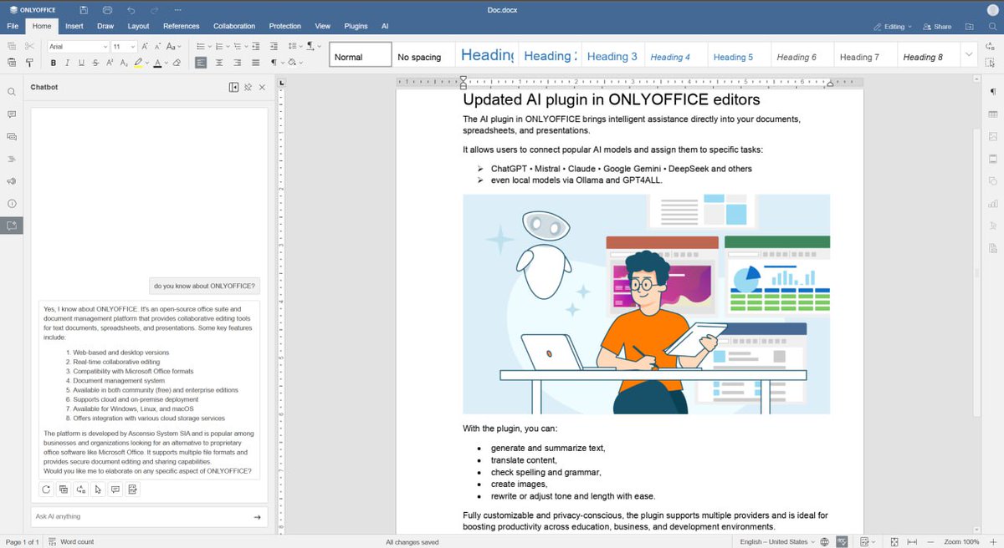Toggle strikethrough formatting

(x=95, y=63)
